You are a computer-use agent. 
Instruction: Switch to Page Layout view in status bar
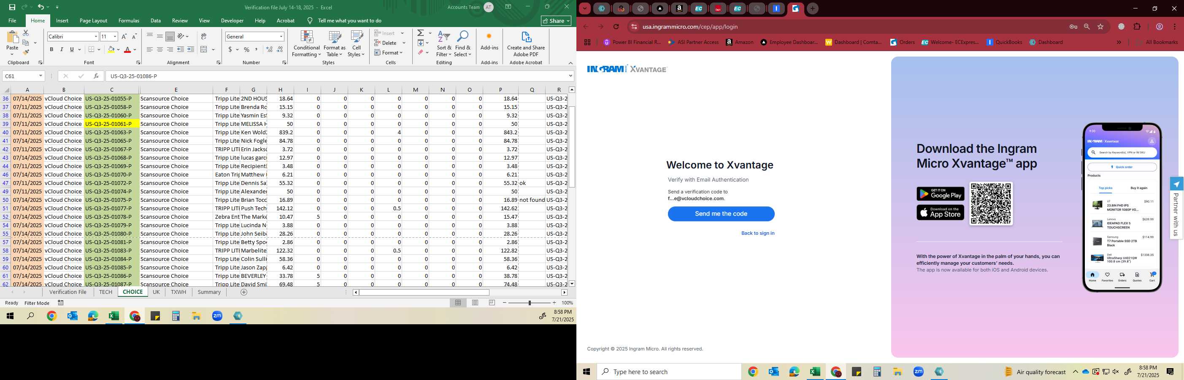point(475,303)
